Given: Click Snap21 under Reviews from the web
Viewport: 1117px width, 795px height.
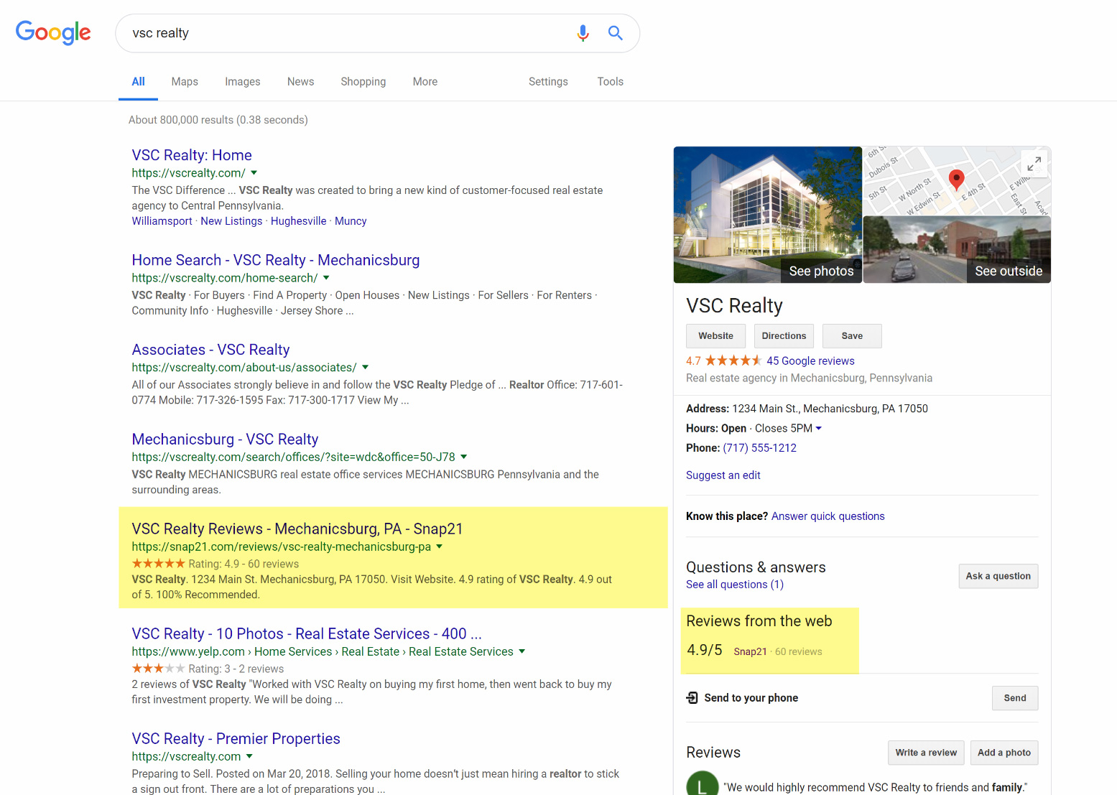Looking at the screenshot, I should coord(750,652).
